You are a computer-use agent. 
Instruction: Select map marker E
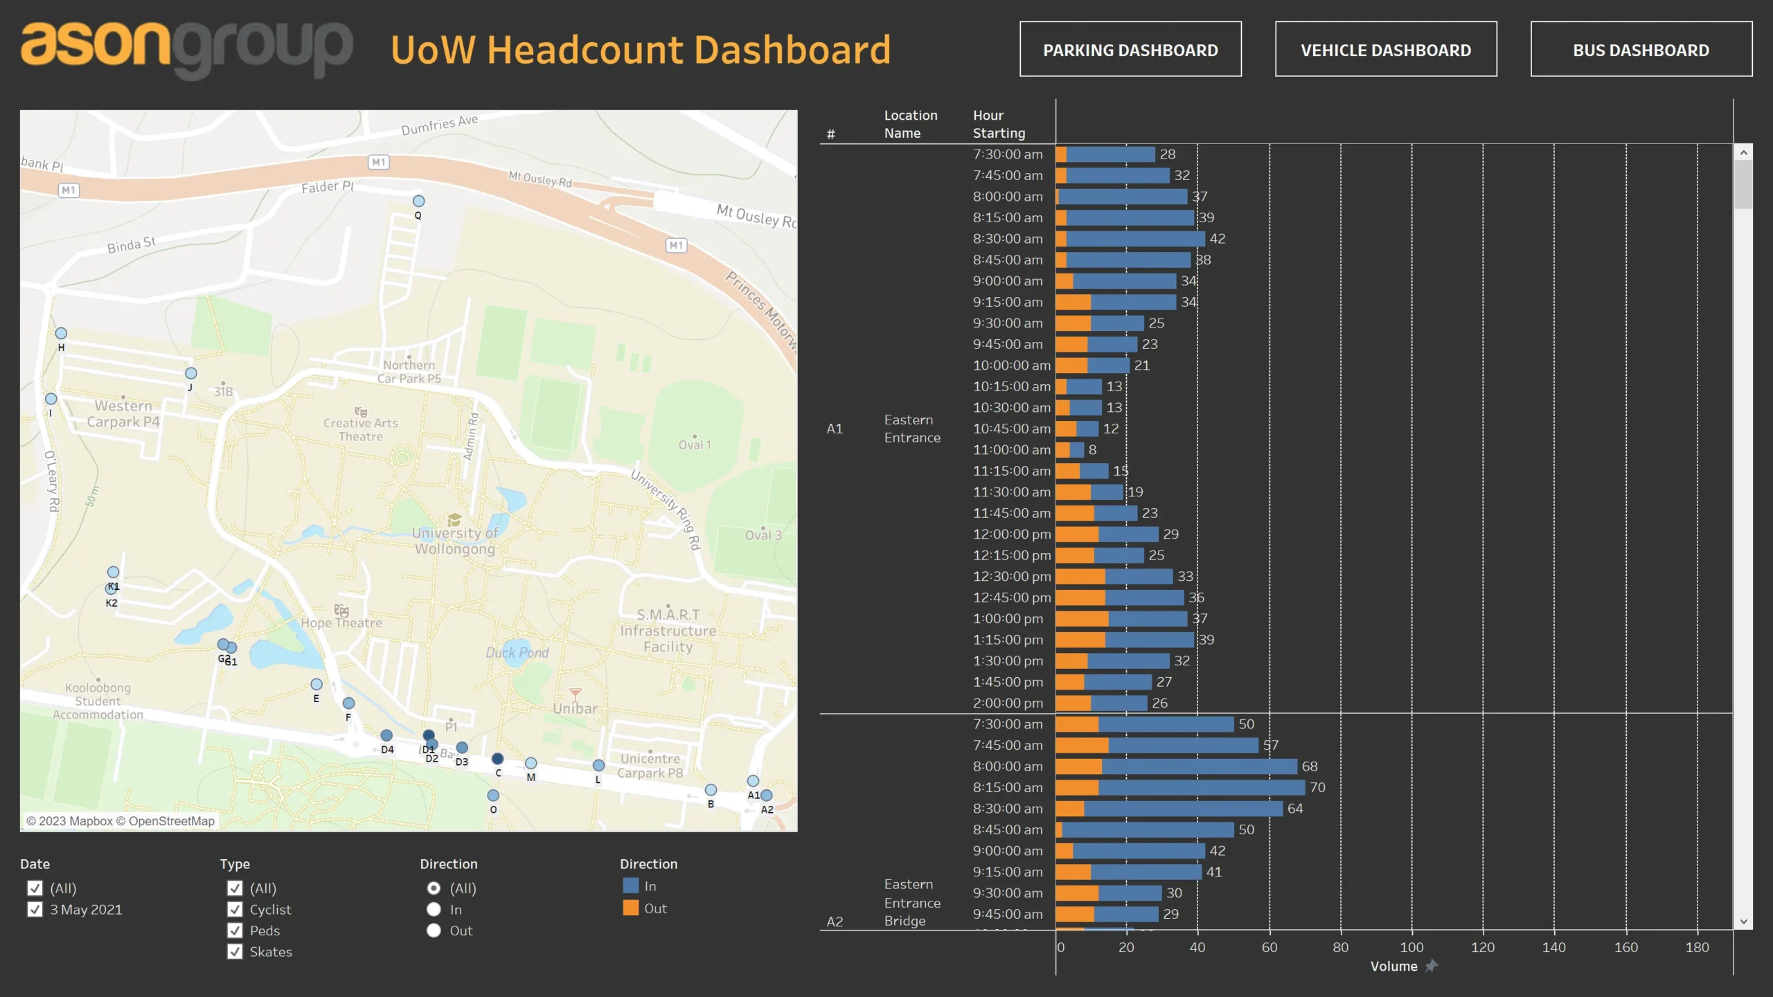[x=317, y=684]
